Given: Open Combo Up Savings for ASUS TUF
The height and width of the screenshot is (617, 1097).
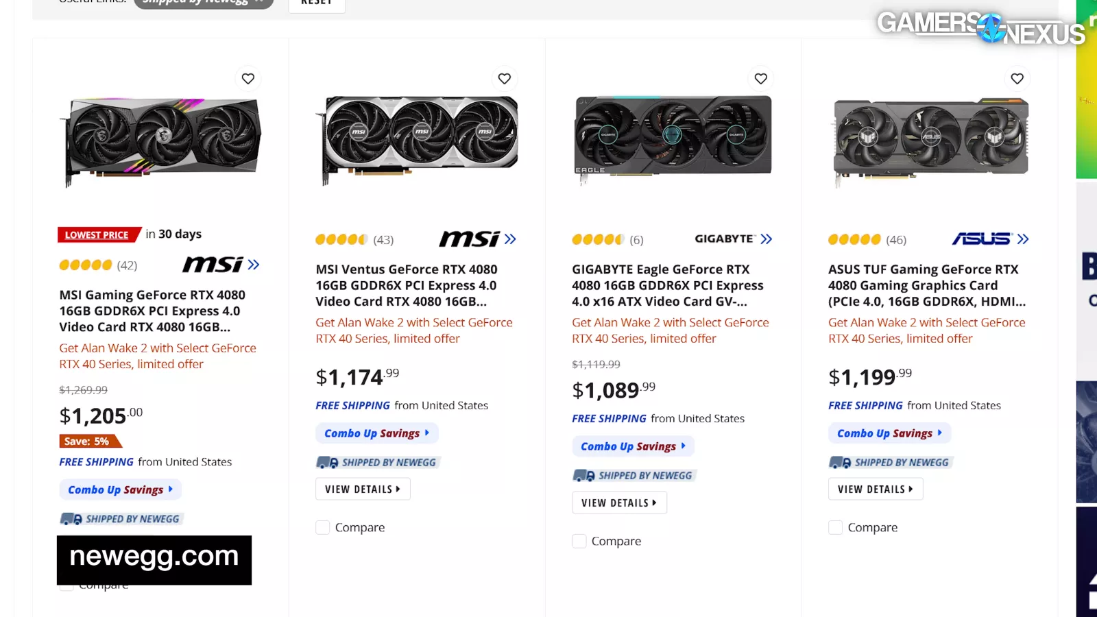Looking at the screenshot, I should coord(889,433).
